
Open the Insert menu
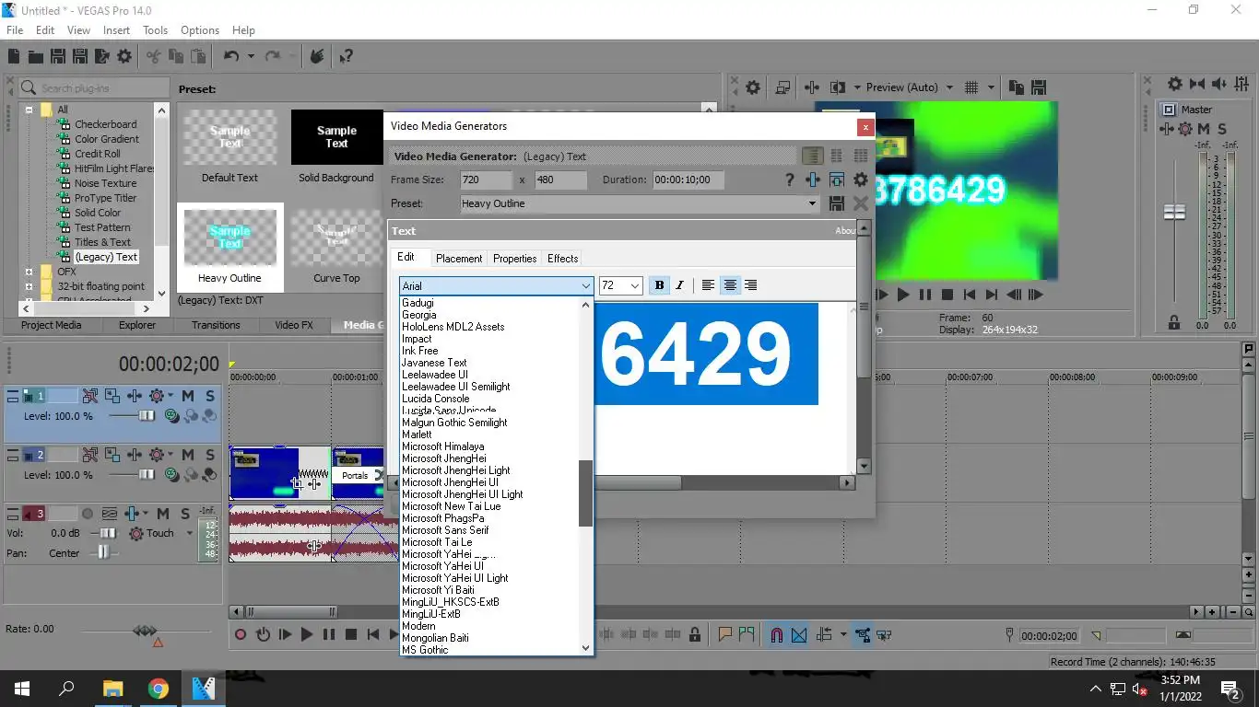click(x=116, y=30)
